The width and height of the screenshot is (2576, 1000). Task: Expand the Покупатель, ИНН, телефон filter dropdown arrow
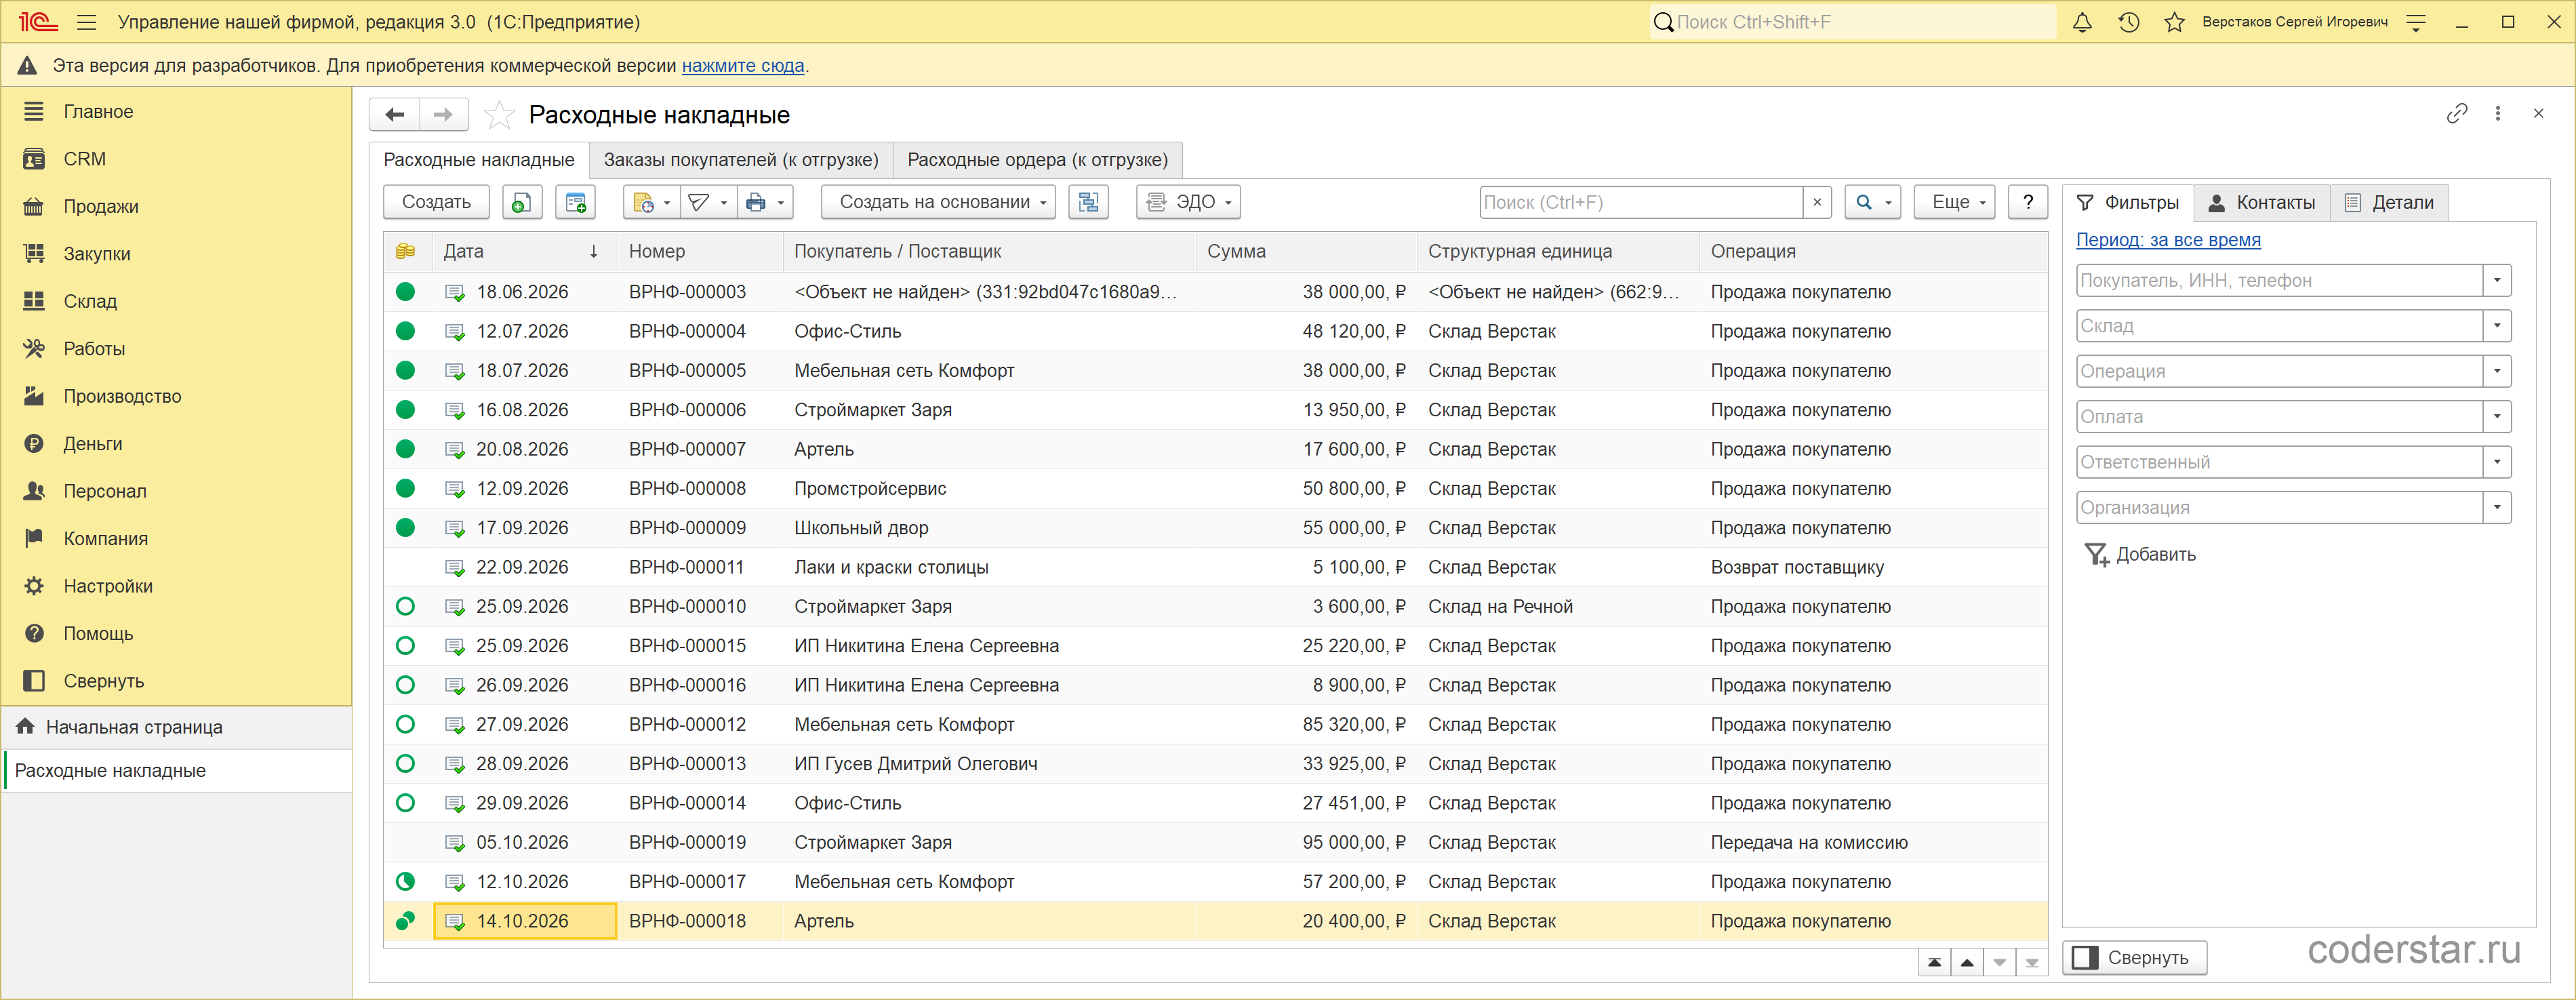[2497, 281]
